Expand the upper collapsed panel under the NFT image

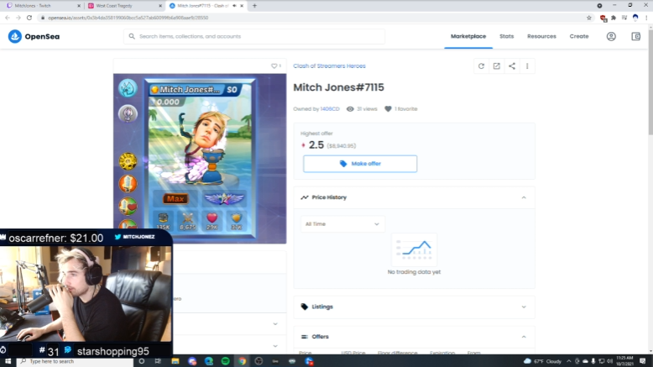(x=275, y=323)
